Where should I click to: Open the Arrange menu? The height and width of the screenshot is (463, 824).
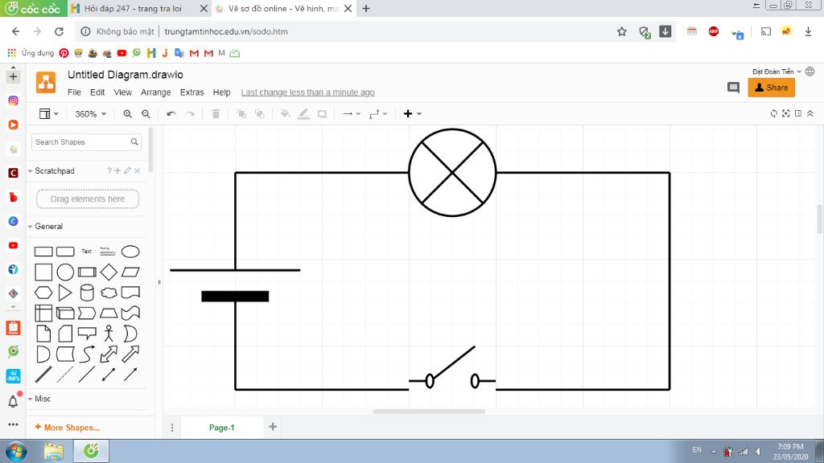click(155, 92)
